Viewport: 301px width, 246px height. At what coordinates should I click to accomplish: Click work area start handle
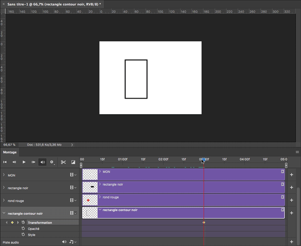click(81, 165)
